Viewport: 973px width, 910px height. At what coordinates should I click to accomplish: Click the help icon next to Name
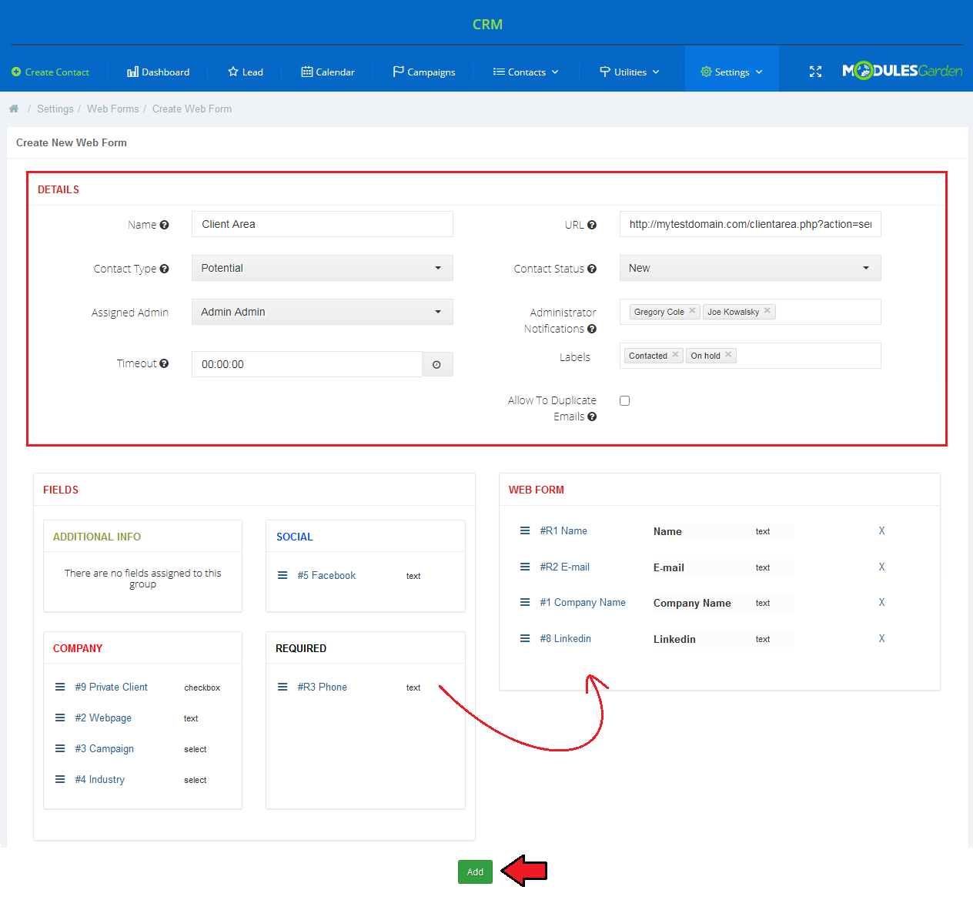[164, 225]
